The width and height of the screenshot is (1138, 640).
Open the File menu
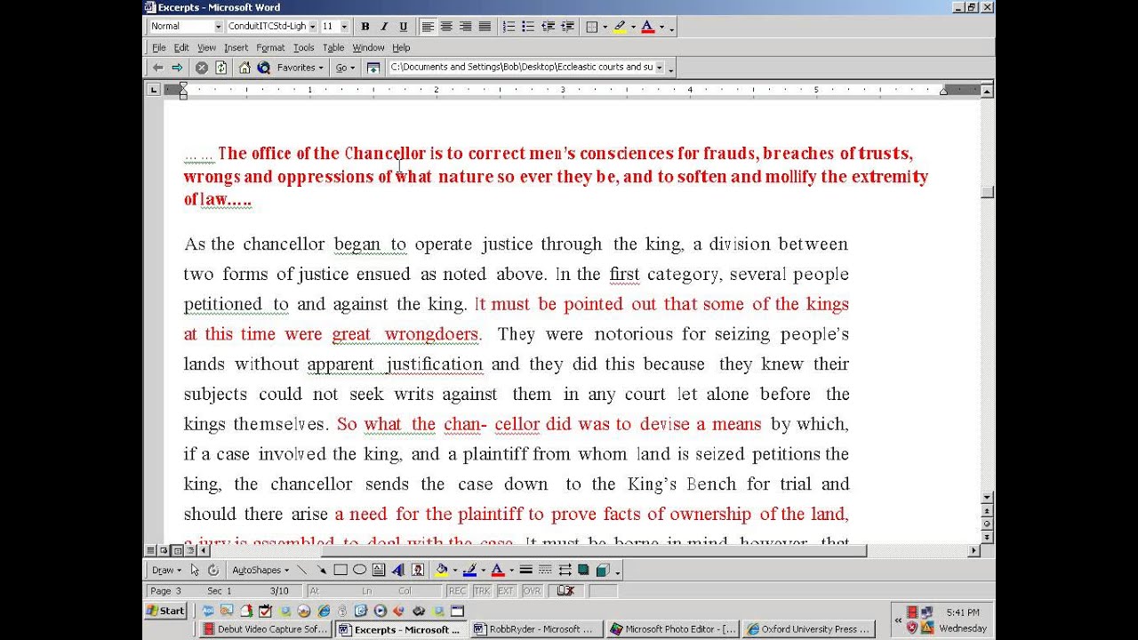click(x=159, y=47)
